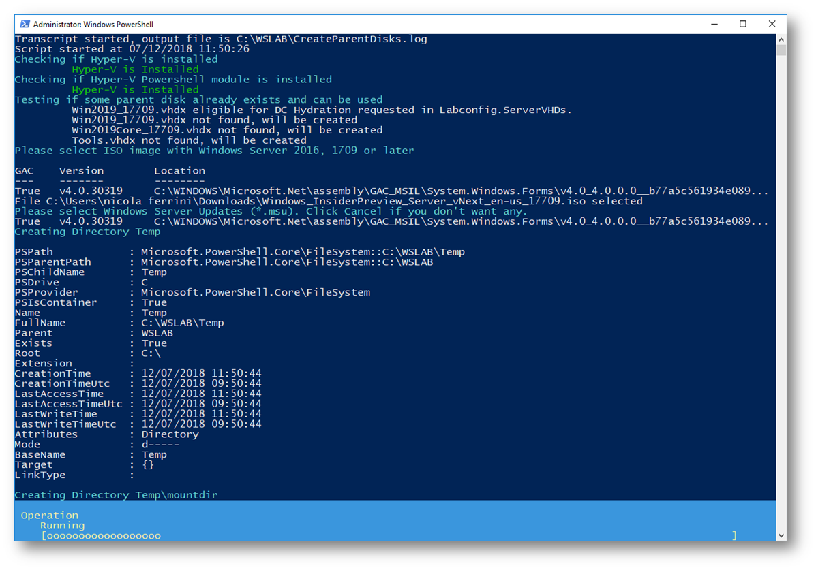The width and height of the screenshot is (816, 570).
Task: Click 'Testing if some parent disk already exists' line
Action: (x=199, y=100)
